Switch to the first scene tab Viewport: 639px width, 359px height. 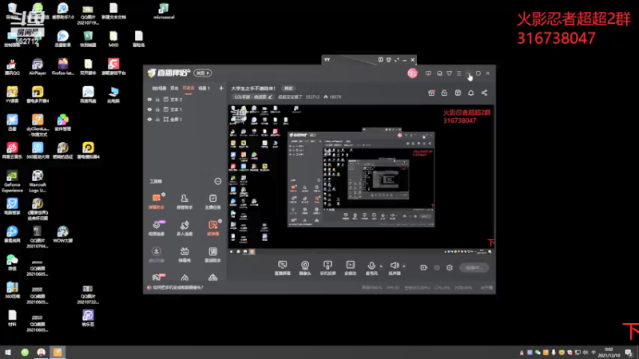point(159,88)
